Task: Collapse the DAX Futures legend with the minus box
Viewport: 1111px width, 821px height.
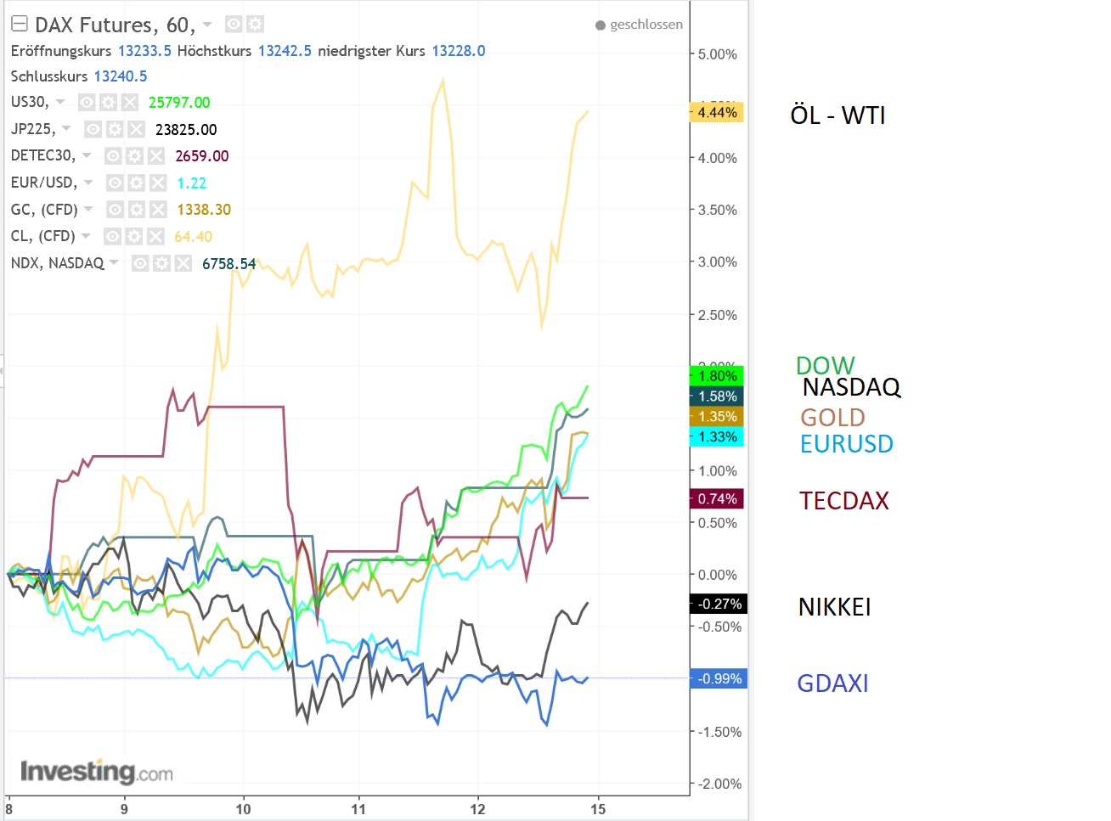Action: (x=19, y=24)
